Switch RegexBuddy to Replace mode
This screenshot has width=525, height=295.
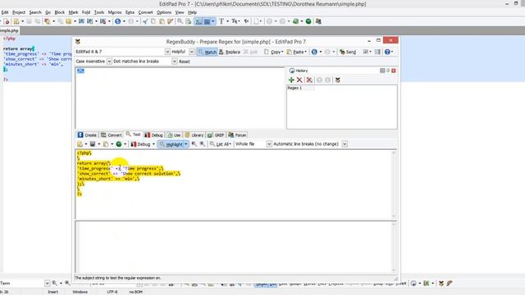click(x=230, y=52)
